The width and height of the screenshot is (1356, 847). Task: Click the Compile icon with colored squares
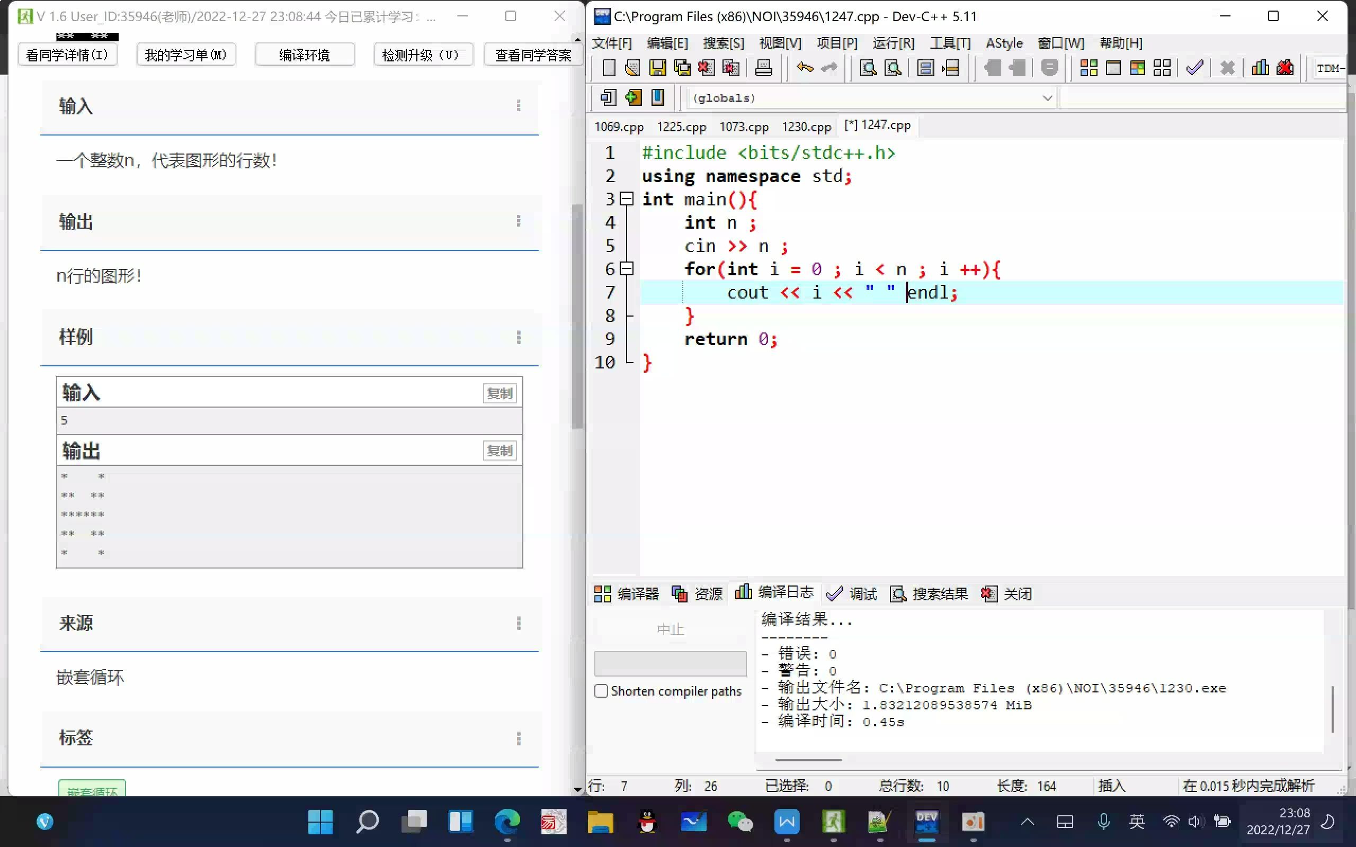coord(1088,68)
